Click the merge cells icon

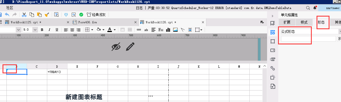[x=123, y=30]
